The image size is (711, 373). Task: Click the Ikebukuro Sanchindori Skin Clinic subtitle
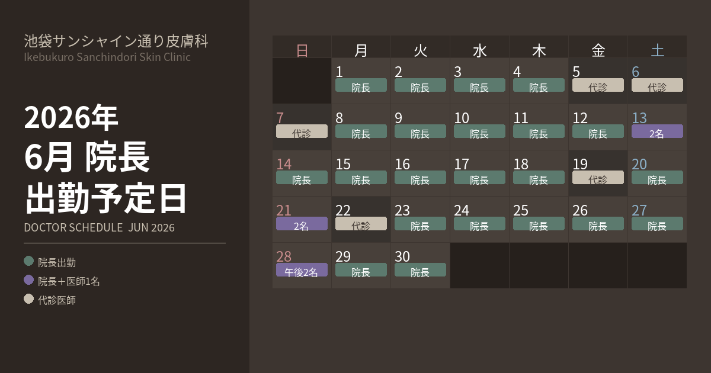(107, 57)
